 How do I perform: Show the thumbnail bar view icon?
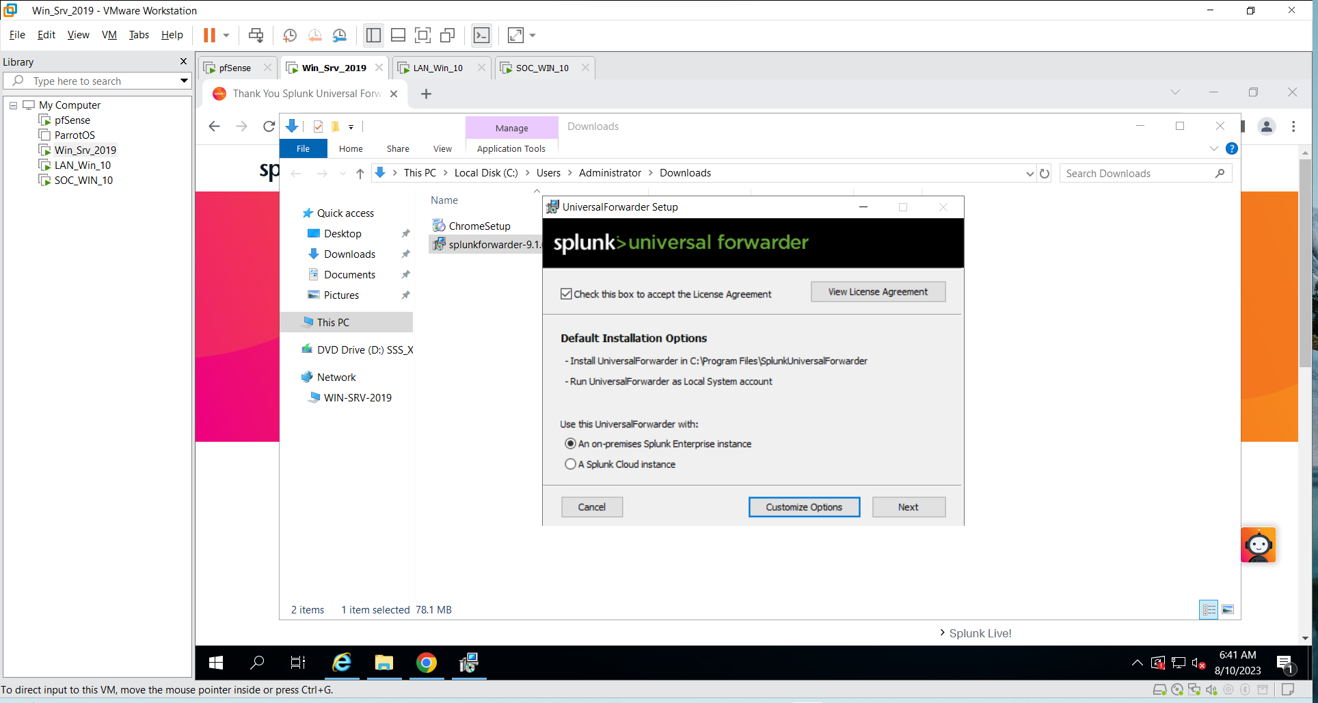[x=398, y=35]
